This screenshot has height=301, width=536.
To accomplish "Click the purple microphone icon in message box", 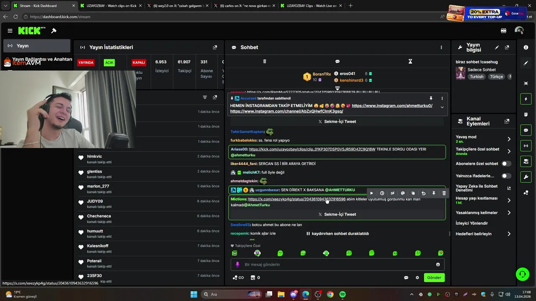I will (237, 264).
